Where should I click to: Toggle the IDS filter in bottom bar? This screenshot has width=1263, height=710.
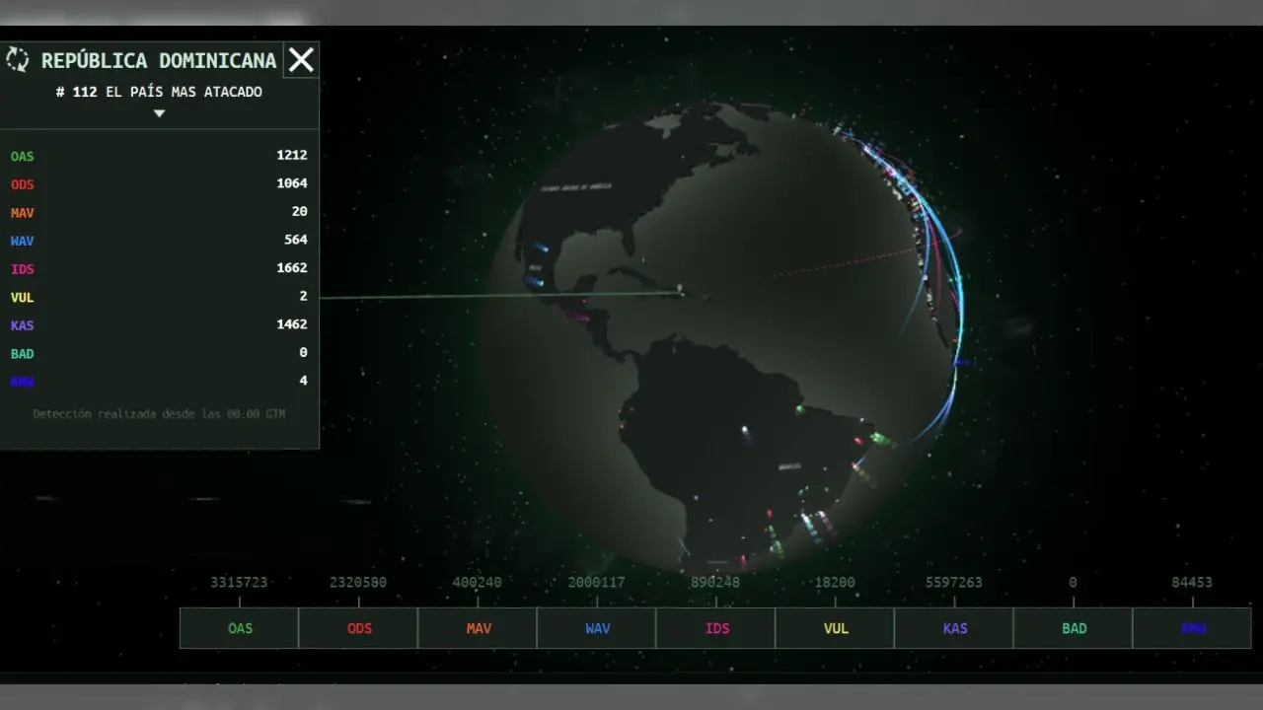[716, 628]
